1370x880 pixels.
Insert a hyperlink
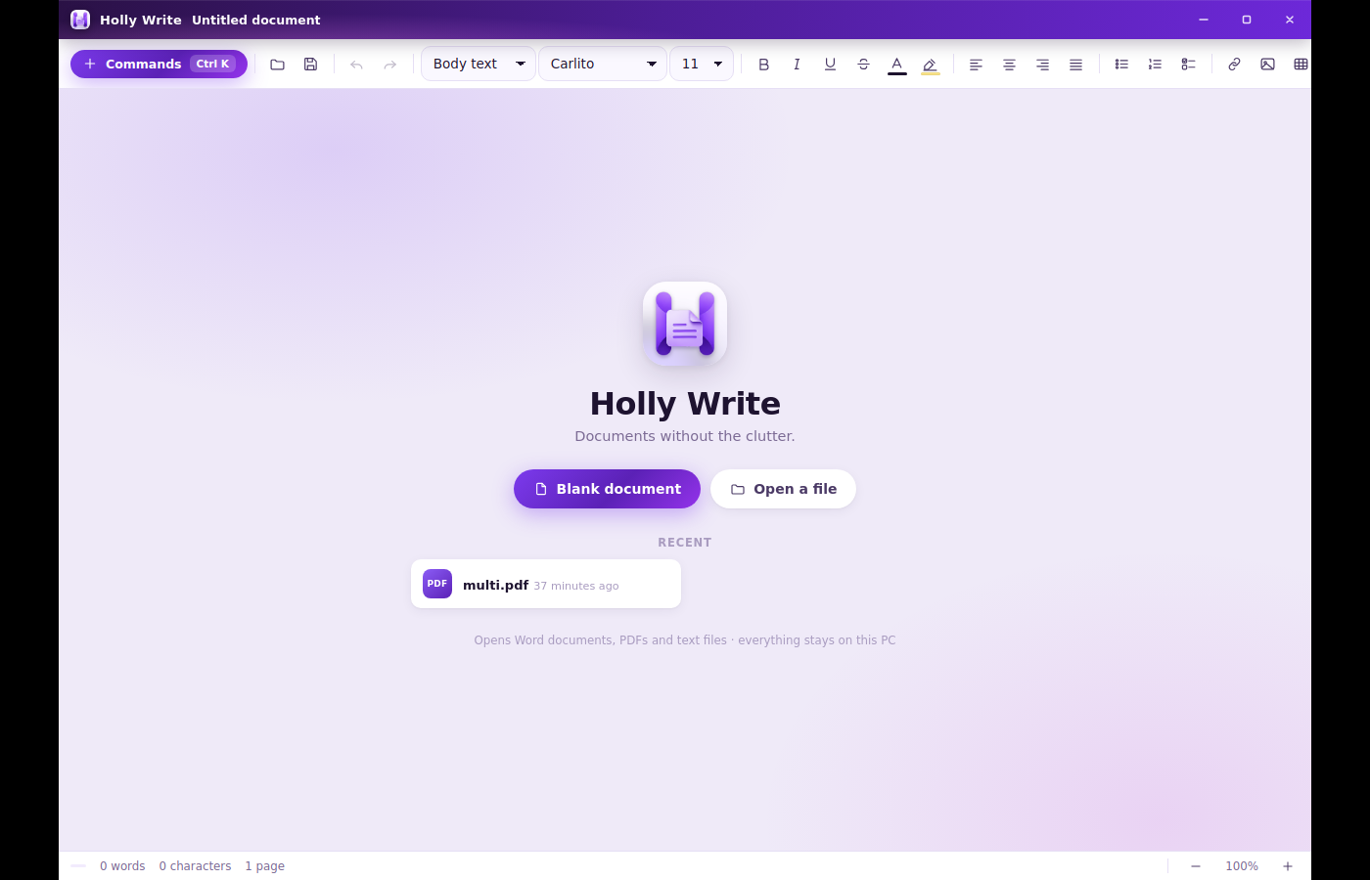click(x=1234, y=65)
